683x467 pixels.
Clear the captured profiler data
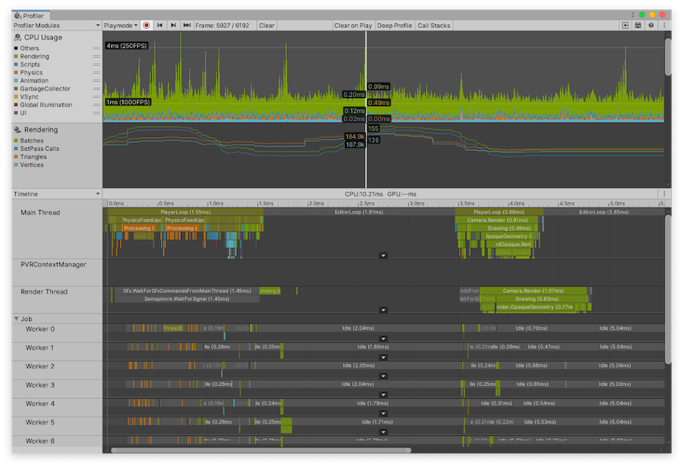pos(267,25)
